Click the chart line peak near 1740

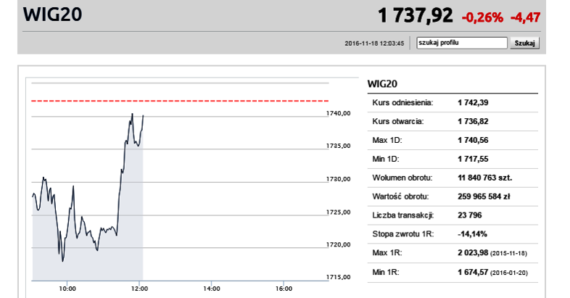click(x=132, y=114)
